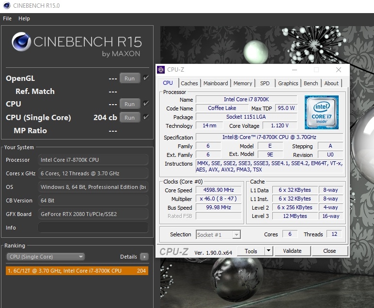
Task: Run the OpenGL benchmark
Action: (x=130, y=78)
